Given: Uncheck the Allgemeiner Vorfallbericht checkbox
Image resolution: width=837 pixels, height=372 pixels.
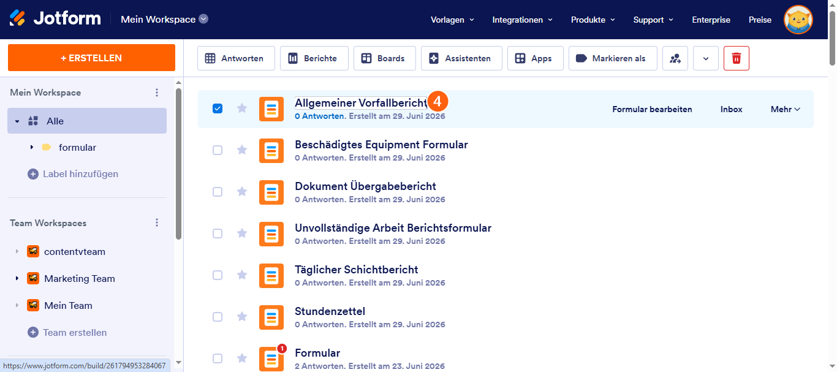Looking at the screenshot, I should click(218, 108).
